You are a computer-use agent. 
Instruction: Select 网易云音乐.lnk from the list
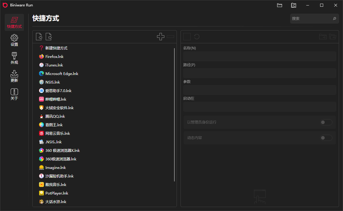tap(58, 133)
